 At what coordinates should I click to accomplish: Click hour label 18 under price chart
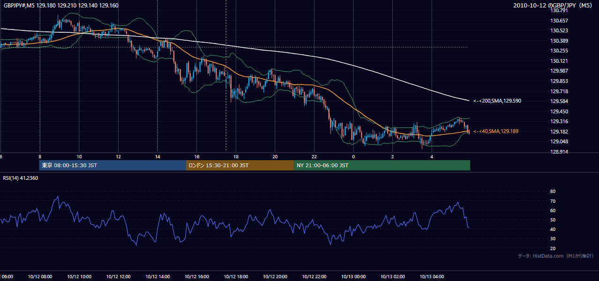pyautogui.click(x=236, y=156)
